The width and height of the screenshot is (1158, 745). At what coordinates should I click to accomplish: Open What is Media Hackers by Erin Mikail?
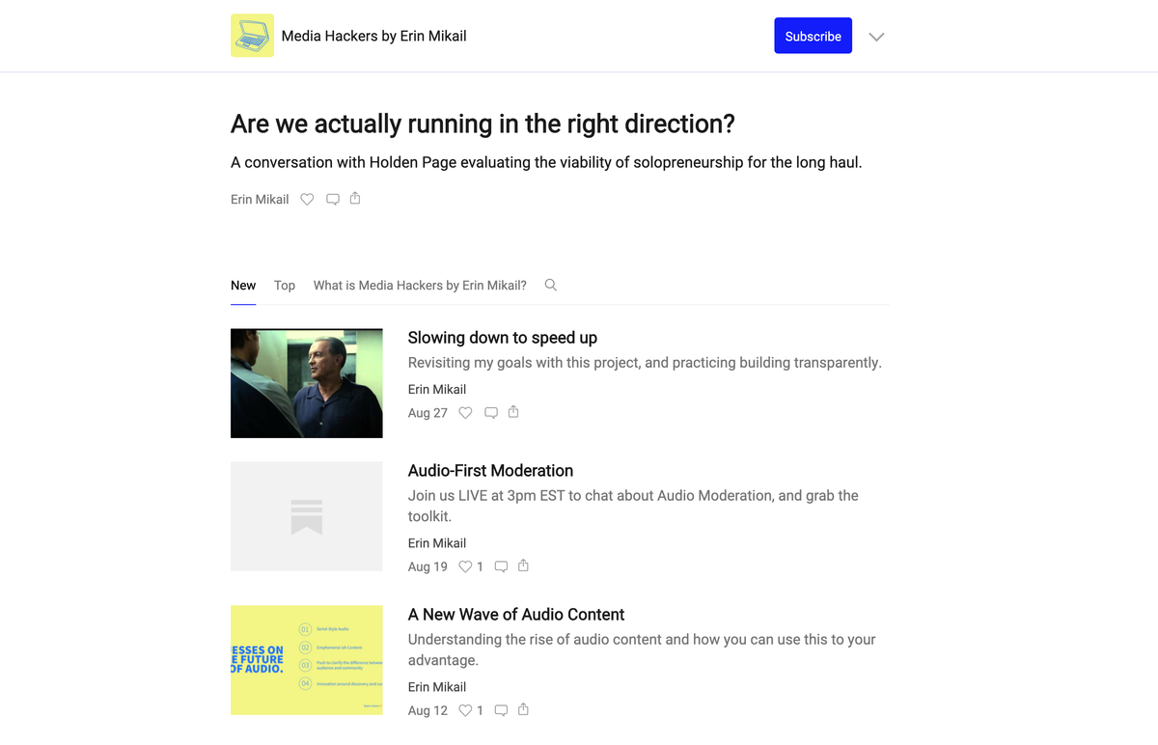tap(420, 286)
